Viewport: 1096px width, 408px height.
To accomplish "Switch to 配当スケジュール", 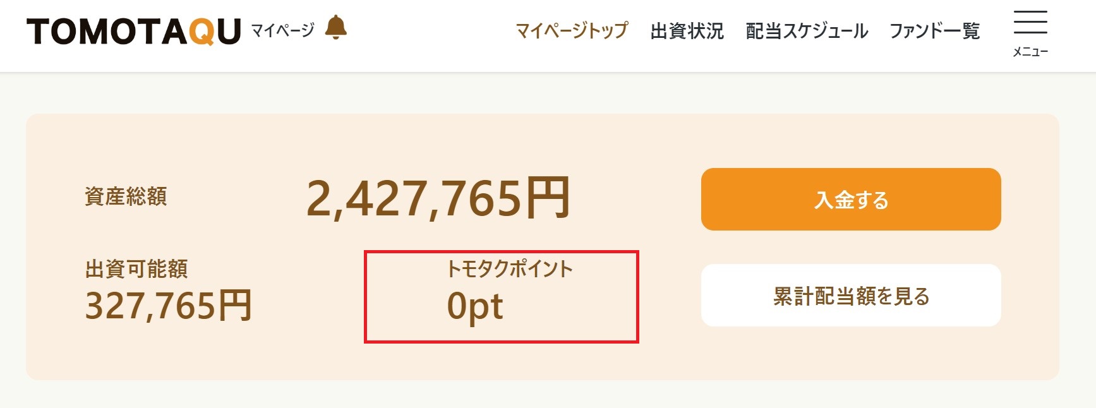I will [807, 30].
